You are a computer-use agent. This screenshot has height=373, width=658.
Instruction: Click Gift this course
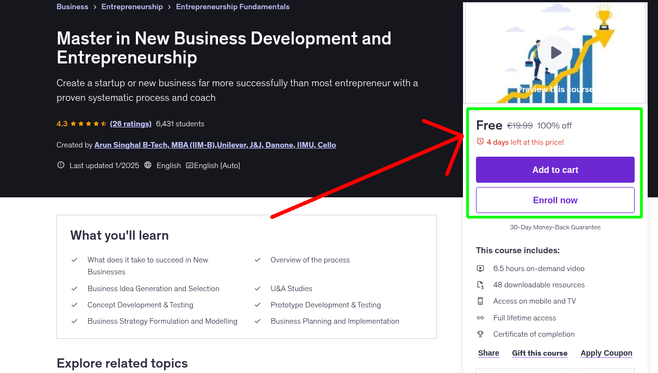pos(540,353)
